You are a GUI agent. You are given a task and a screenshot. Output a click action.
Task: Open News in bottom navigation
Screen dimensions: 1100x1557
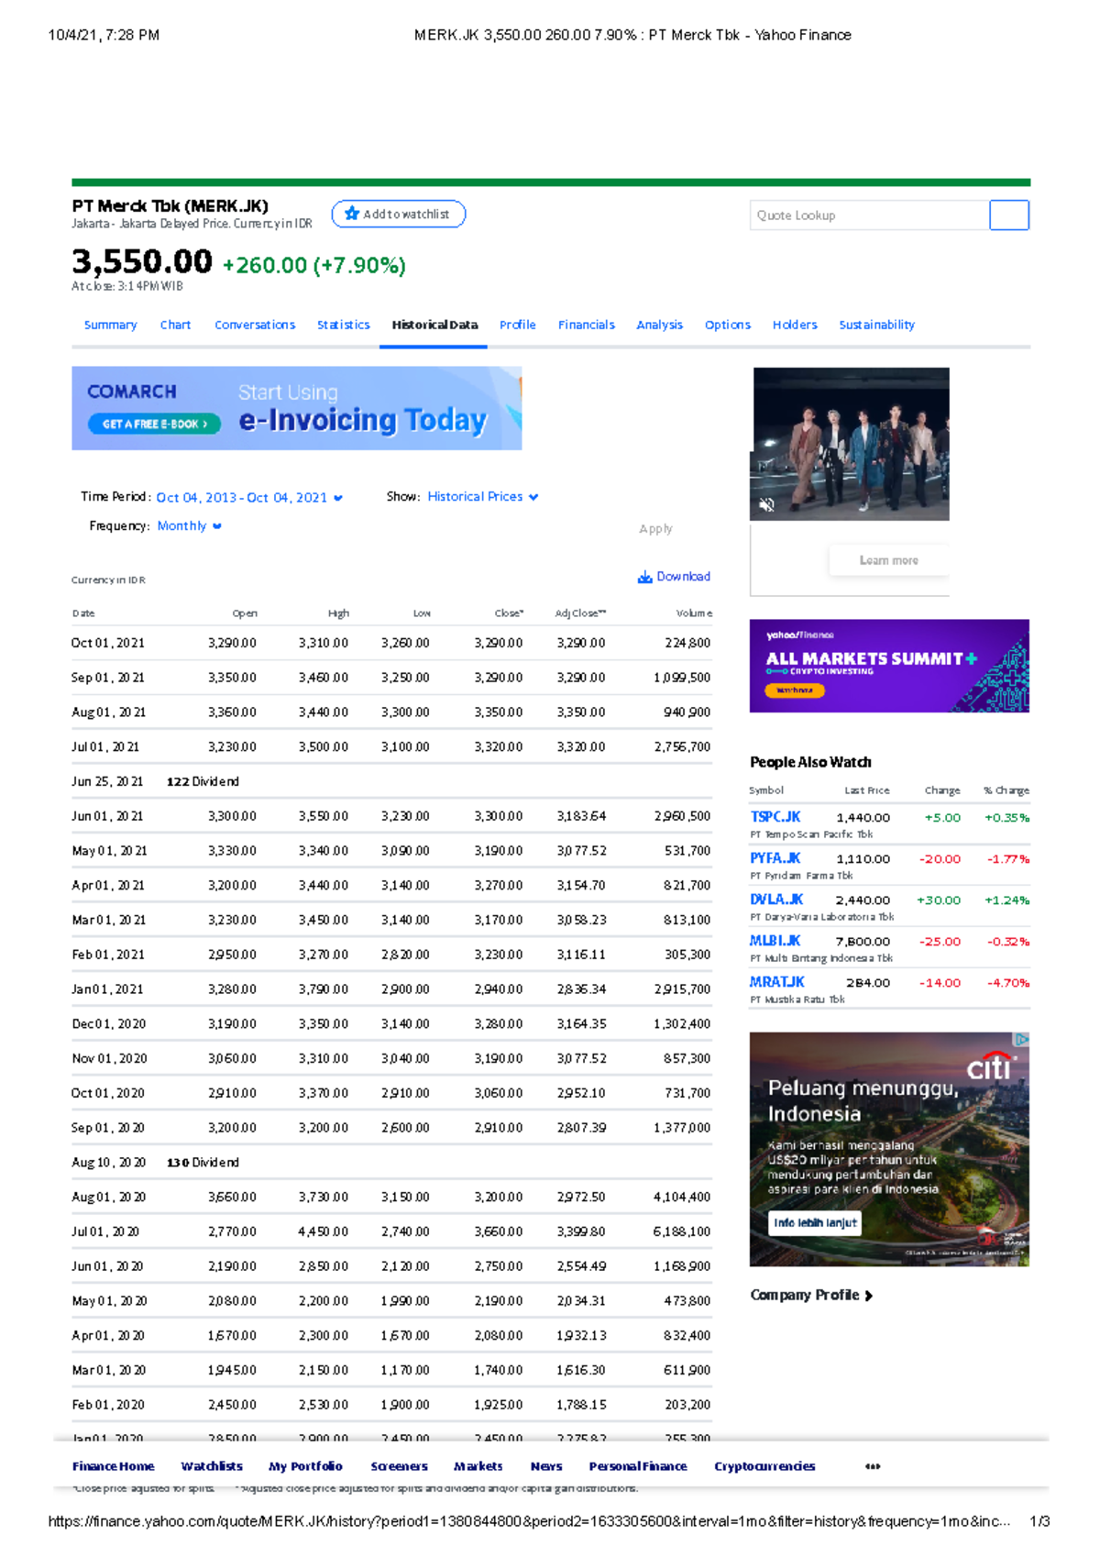pos(546,1466)
